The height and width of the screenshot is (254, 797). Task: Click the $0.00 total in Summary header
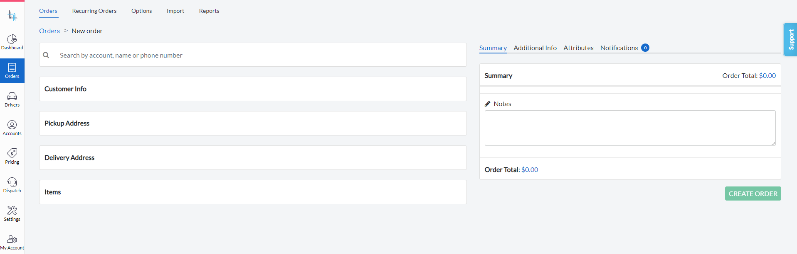coord(767,76)
